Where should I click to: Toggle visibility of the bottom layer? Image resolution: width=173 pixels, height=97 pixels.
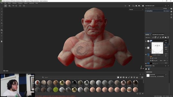click(146, 64)
